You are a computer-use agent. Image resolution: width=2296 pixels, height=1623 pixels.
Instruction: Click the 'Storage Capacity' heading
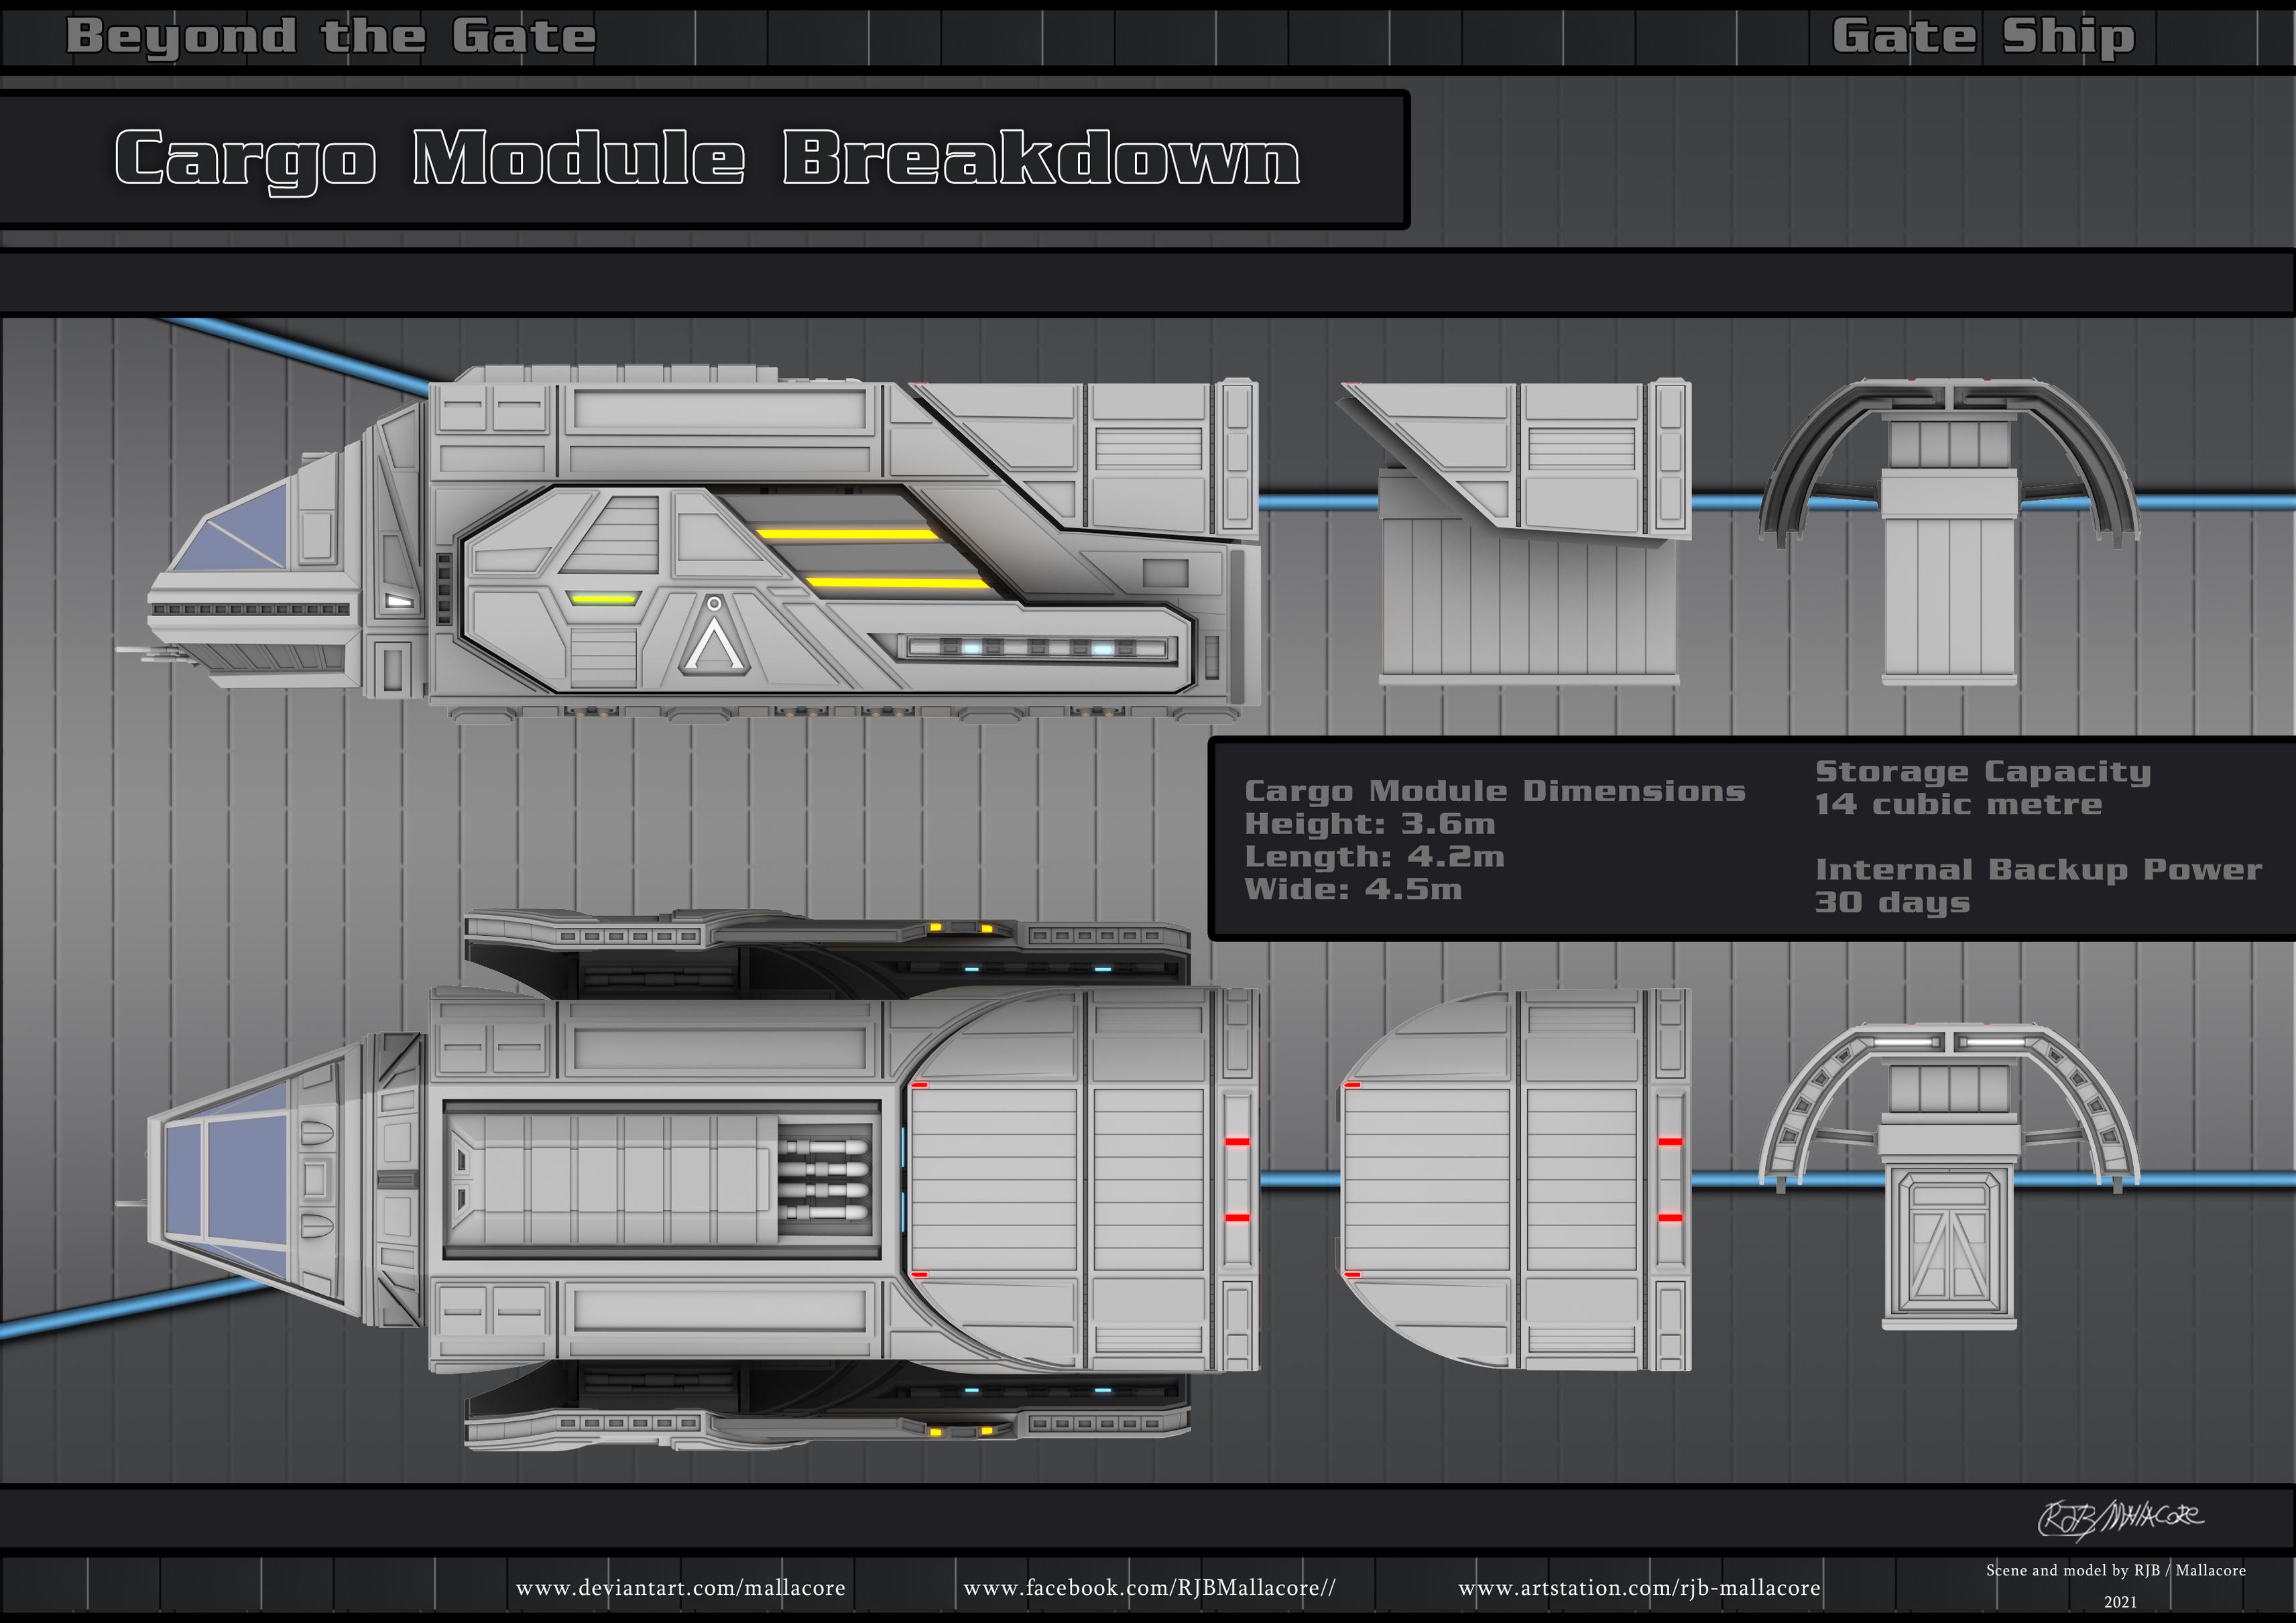point(1982,772)
